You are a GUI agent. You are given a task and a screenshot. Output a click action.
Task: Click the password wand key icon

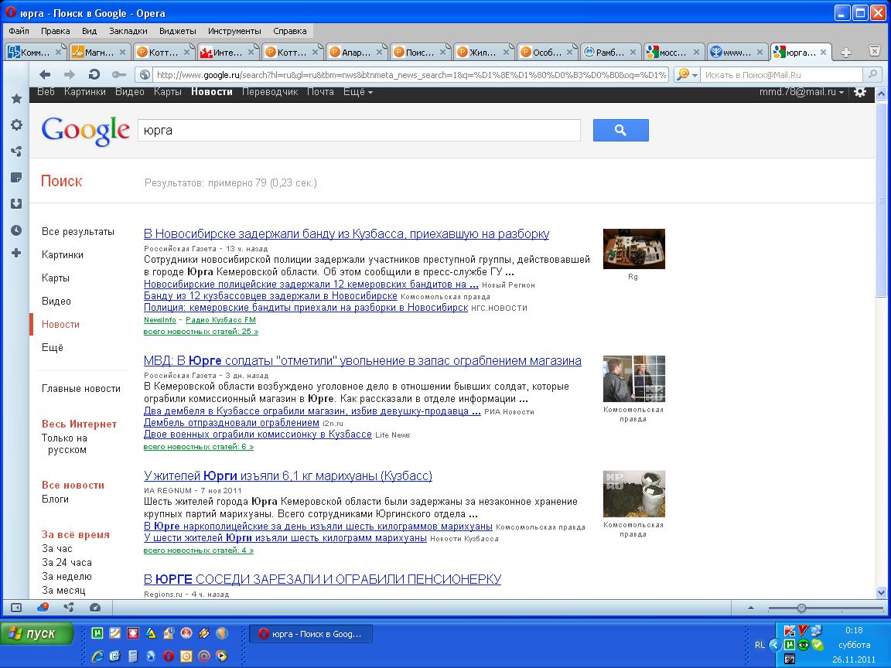coord(118,74)
